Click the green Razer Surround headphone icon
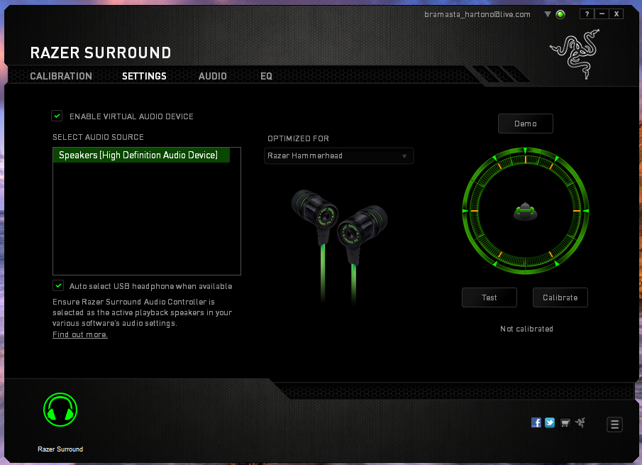This screenshot has width=642, height=465. (x=60, y=410)
